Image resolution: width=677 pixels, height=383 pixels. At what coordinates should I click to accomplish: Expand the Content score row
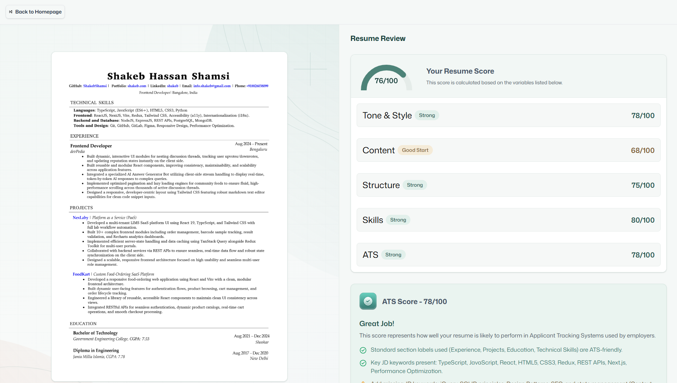coord(508,150)
